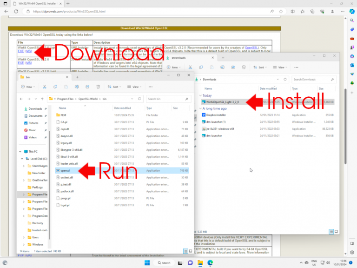The width and height of the screenshot is (357, 268).
Task: Expand Windows folder in navigation tree
Action: 24,245
